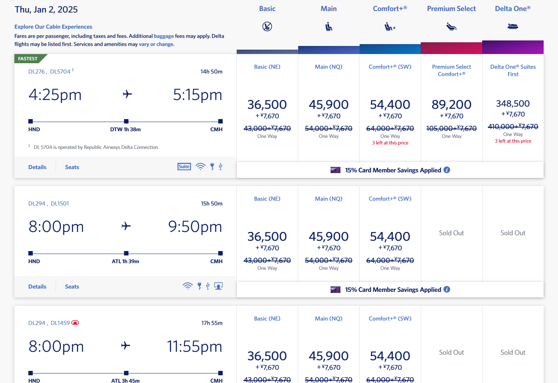Click the personal entertainment screen icon
558x383 pixels.
[x=218, y=286]
